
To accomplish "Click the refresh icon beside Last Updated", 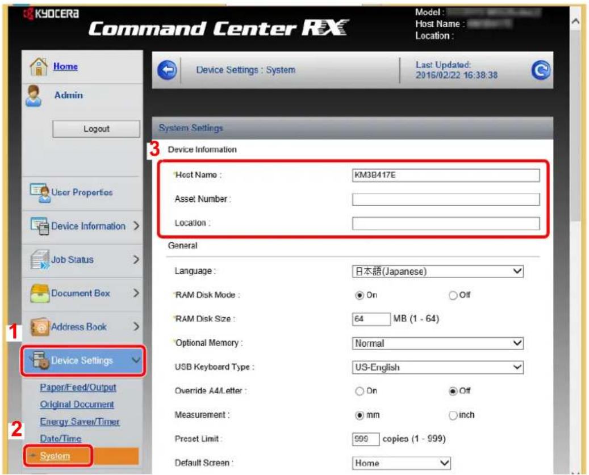I will 541,70.
